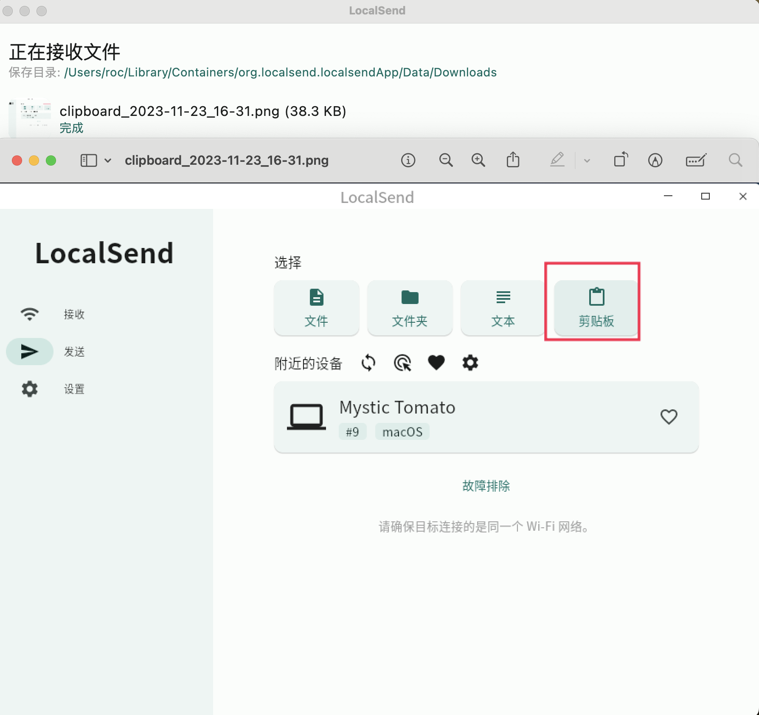Open send mode settings gear icon
This screenshot has width=759, height=715.
click(x=470, y=363)
